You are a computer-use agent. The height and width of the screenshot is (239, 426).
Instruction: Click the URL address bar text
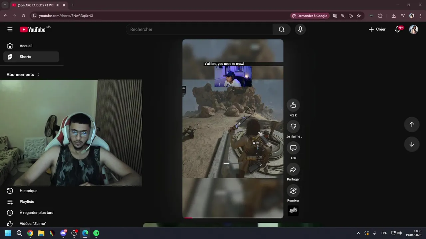tap(66, 16)
